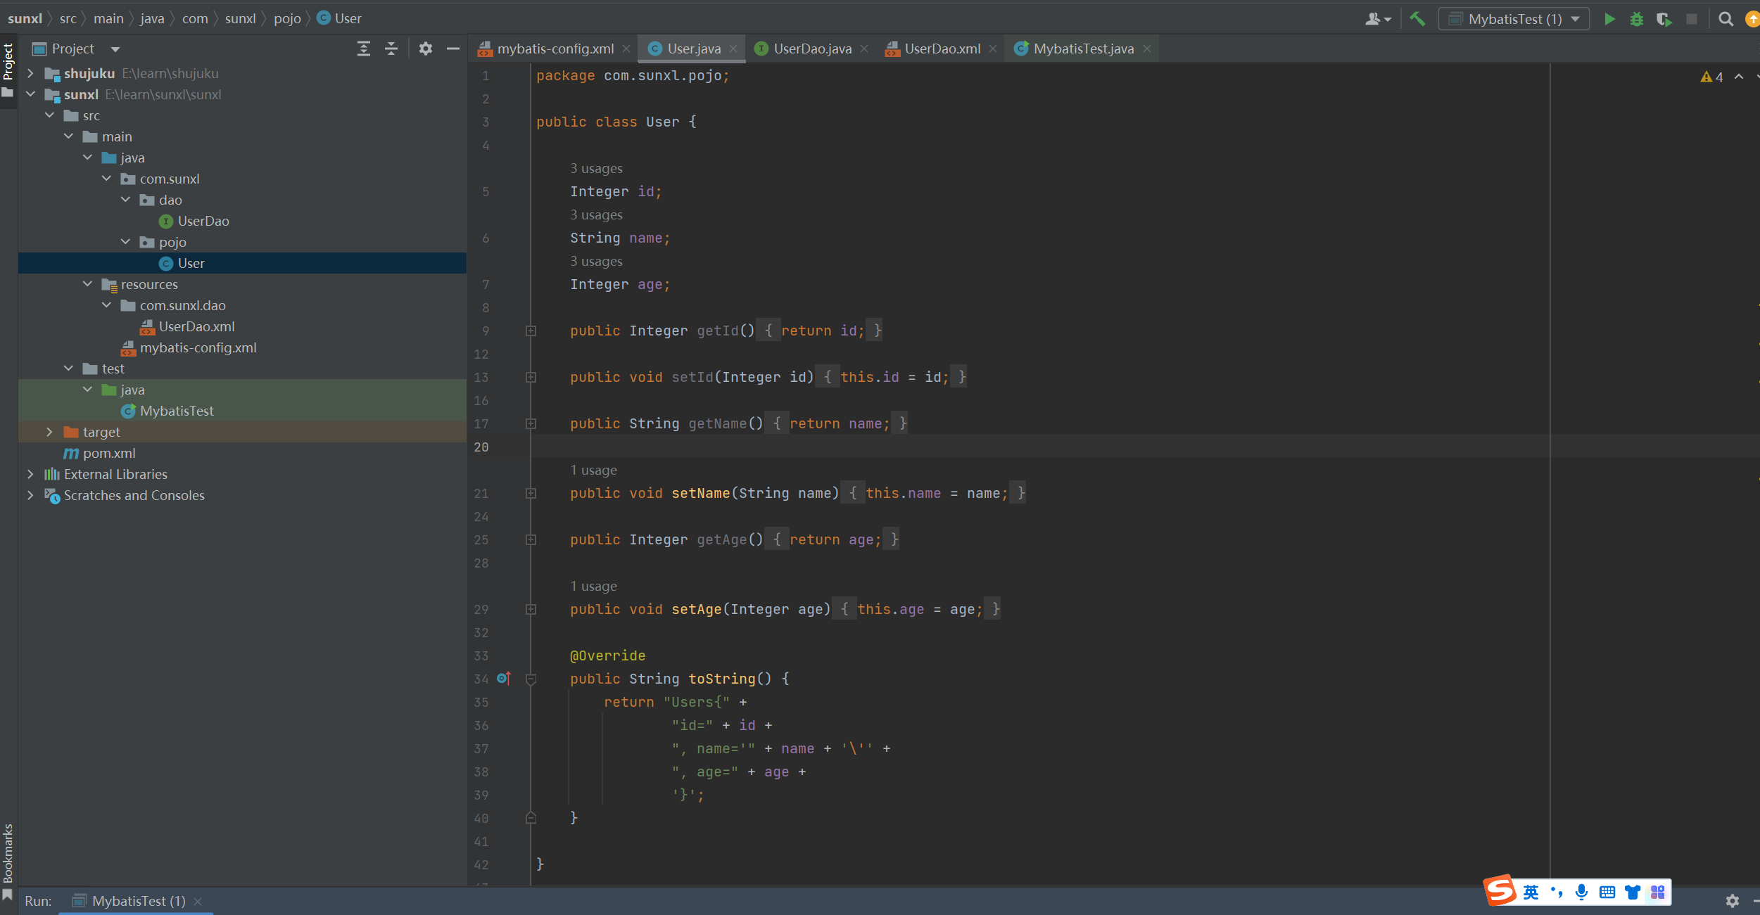Open the MybatisTest (1) run configuration dropdown
1760x915 pixels.
[x=1514, y=19]
